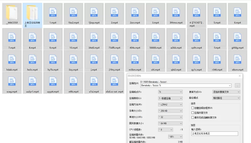The height and width of the screenshot is (143, 251).
Task: Select the hy7b.mp4 file
Action: (x=53, y=61)
